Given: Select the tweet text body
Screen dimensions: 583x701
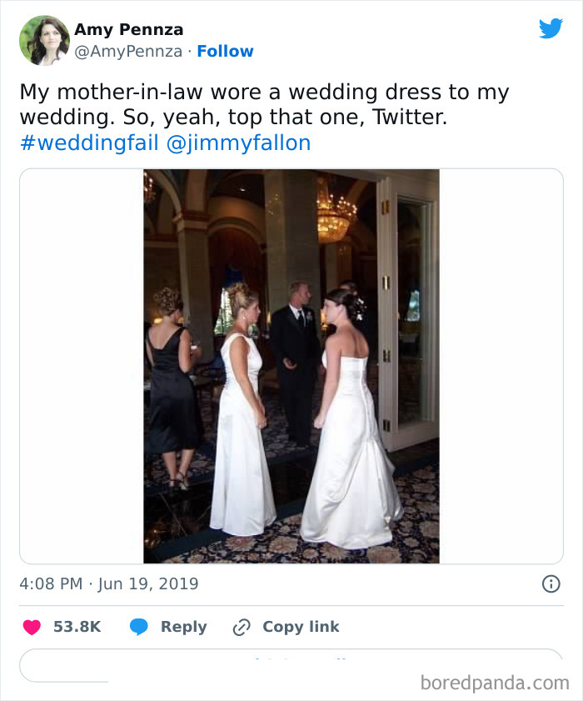Looking at the screenshot, I should [250, 103].
